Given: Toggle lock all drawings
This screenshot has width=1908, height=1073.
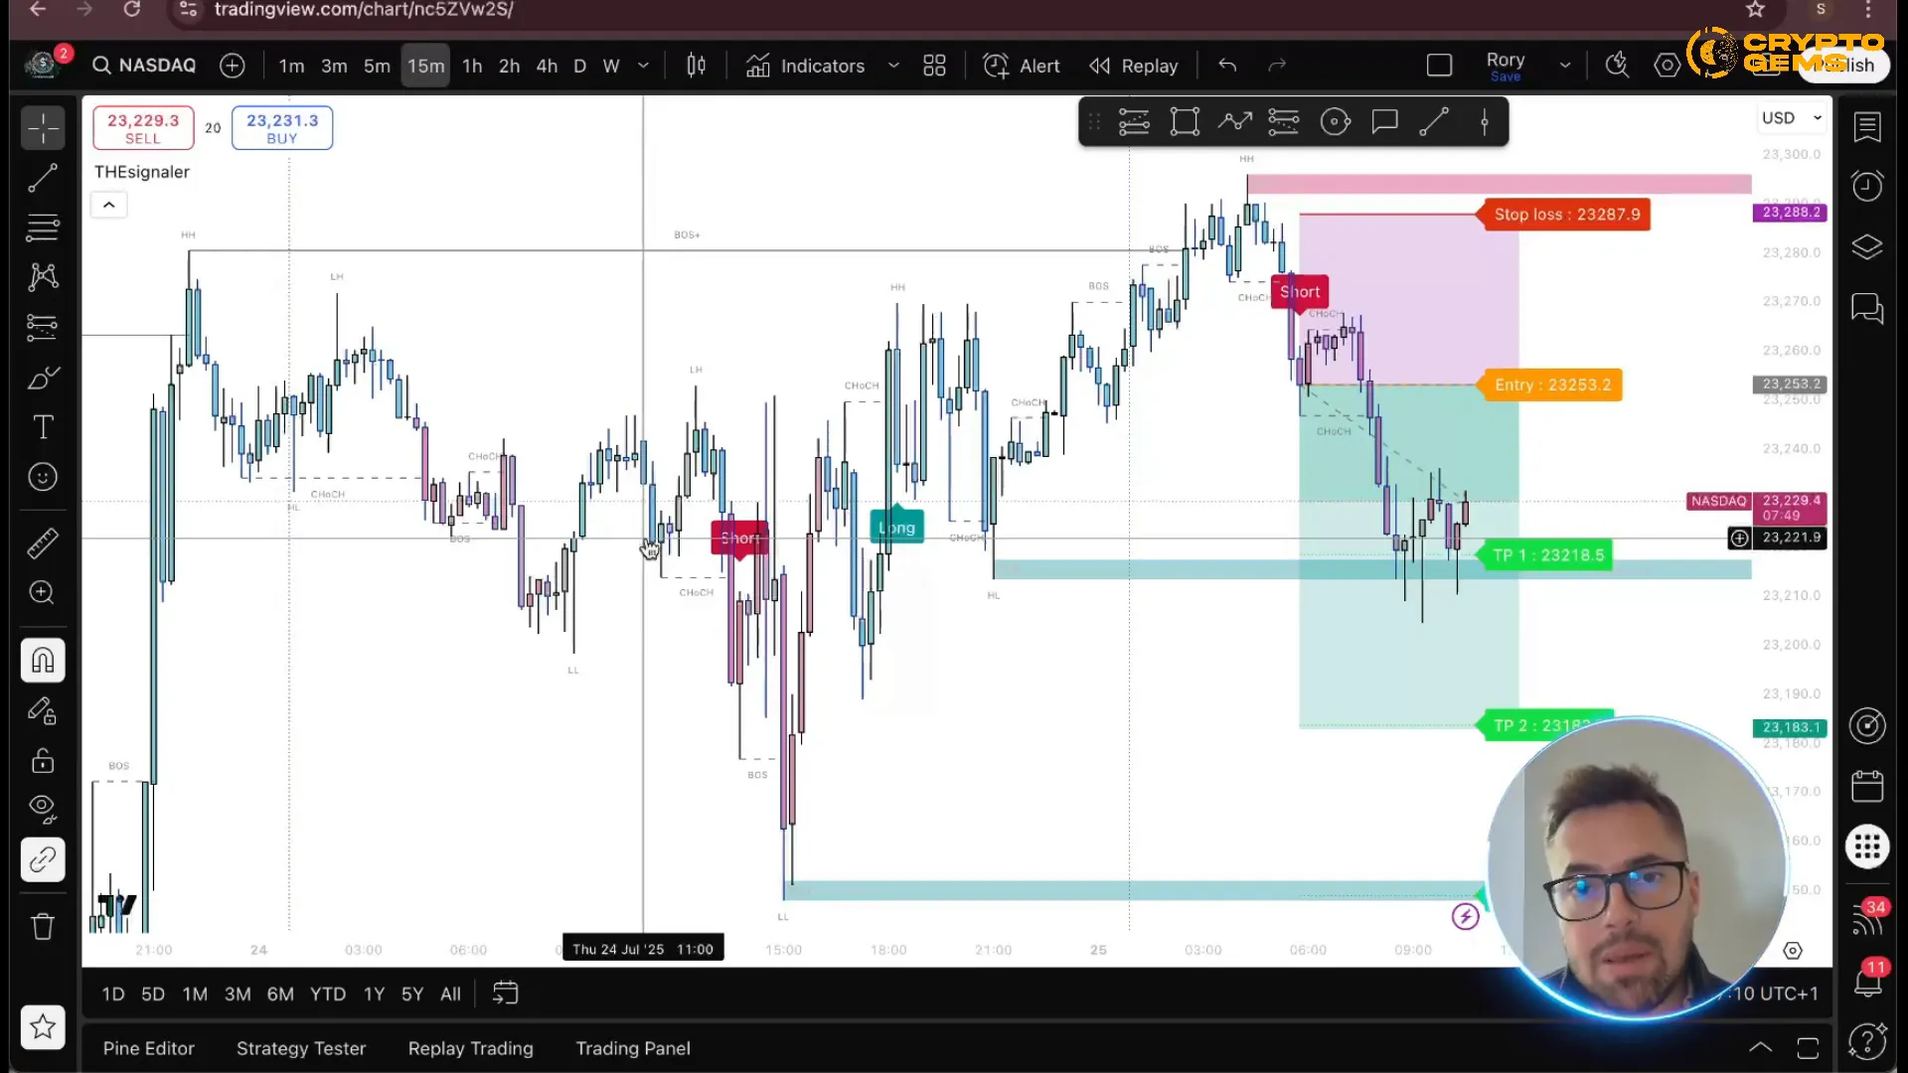Looking at the screenshot, I should (x=43, y=760).
